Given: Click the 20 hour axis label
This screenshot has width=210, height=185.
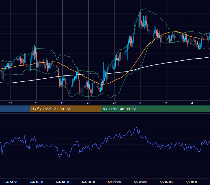Looking at the screenshot, I should (x=88, y=103).
